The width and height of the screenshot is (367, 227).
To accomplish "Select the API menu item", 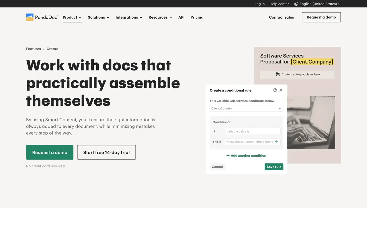I will point(181,17).
